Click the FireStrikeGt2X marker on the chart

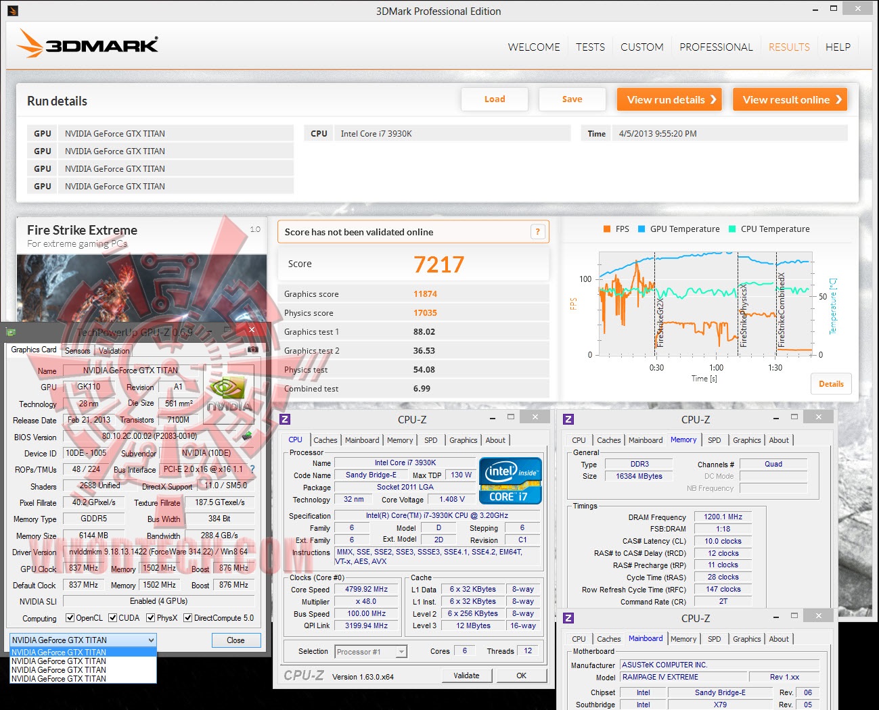tap(660, 323)
